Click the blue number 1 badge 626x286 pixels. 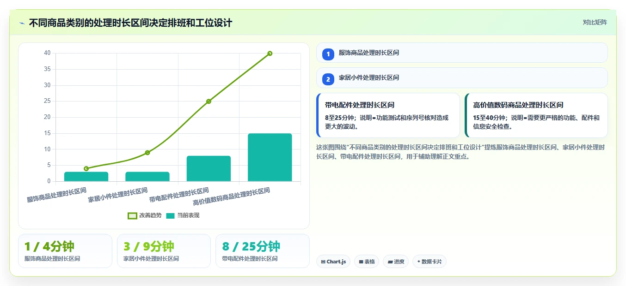click(x=328, y=54)
